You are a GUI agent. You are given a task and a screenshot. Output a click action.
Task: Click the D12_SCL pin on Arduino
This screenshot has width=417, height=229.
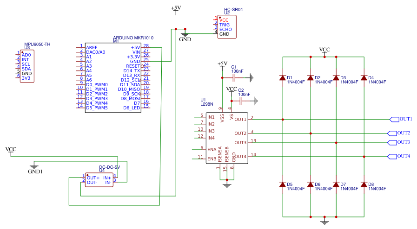[x=130, y=80]
